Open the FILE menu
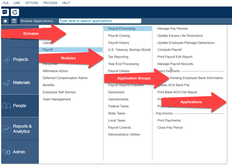This screenshot has height=168, width=232. click(6, 3)
